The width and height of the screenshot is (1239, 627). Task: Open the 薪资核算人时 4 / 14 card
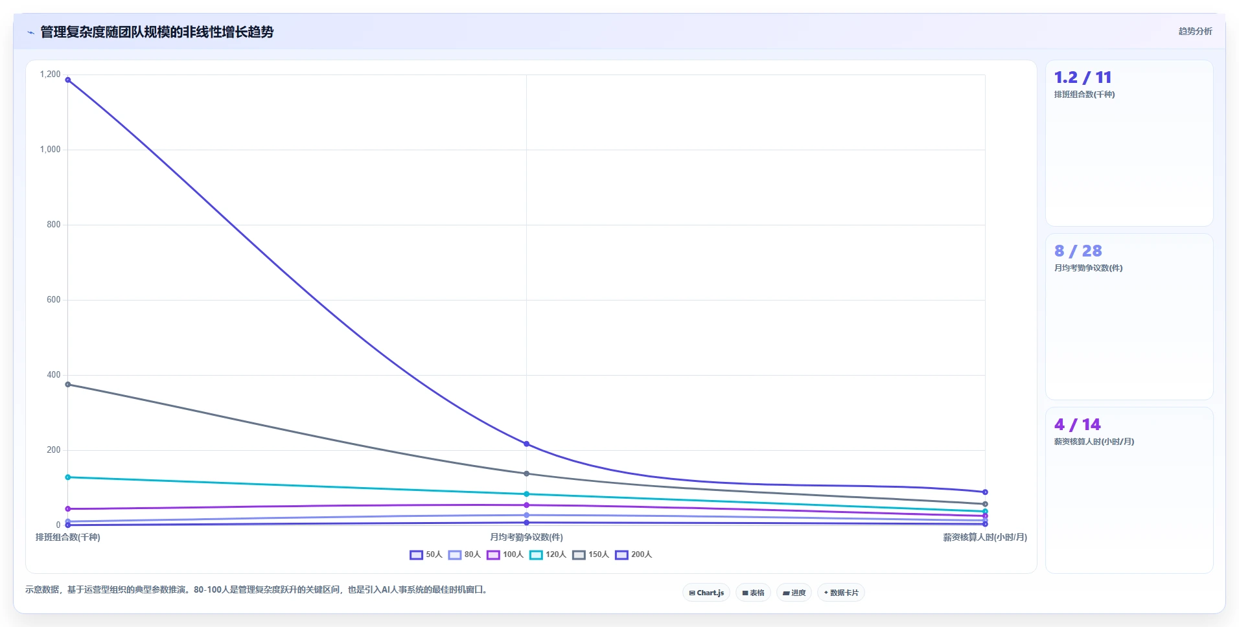tap(1129, 490)
